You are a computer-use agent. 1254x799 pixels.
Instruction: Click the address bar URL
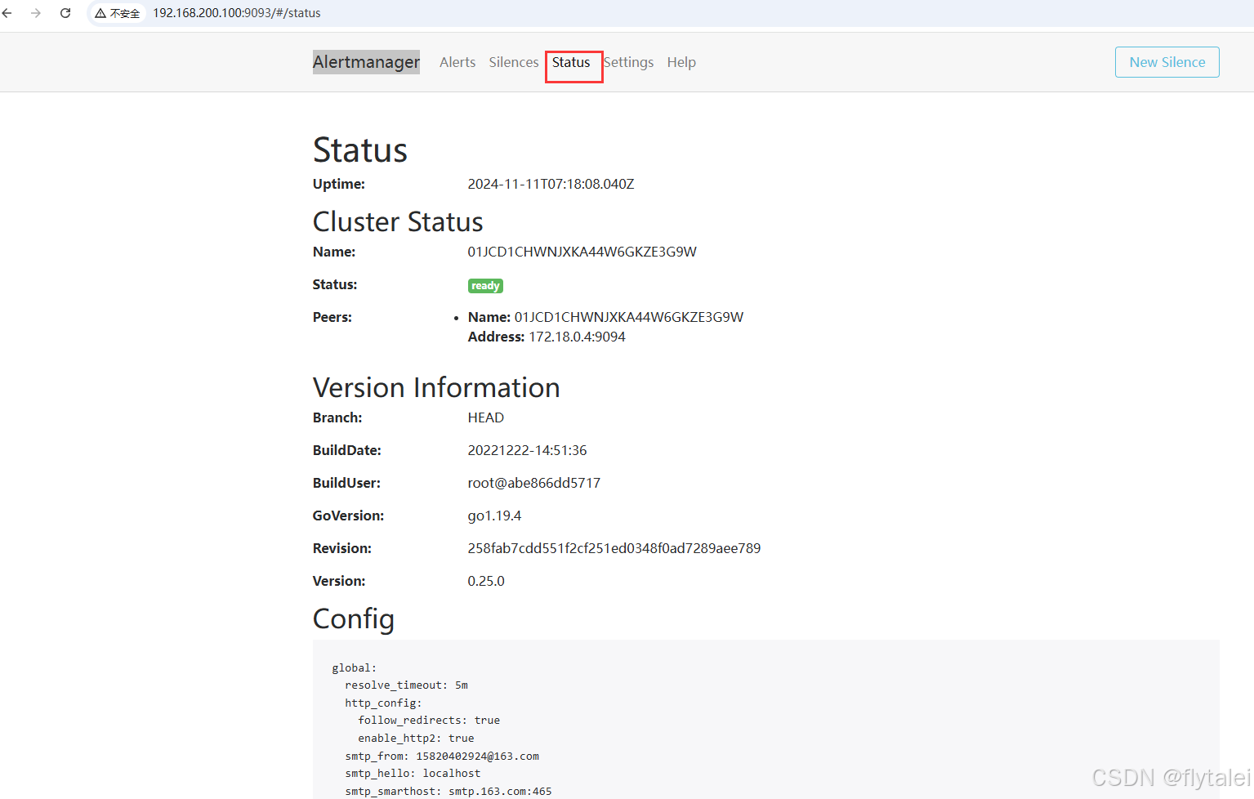pos(237,13)
